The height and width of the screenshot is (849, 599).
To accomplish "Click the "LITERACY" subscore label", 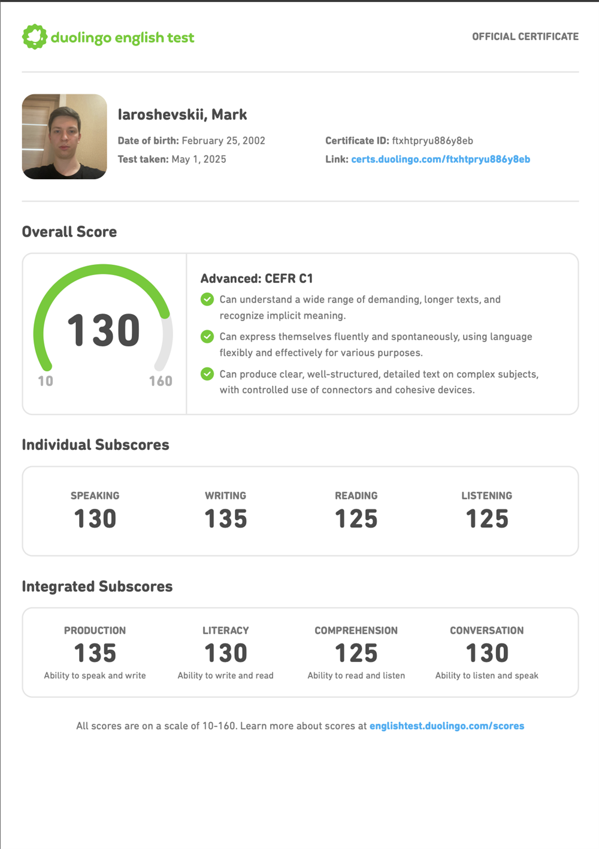I will pyautogui.click(x=226, y=630).
